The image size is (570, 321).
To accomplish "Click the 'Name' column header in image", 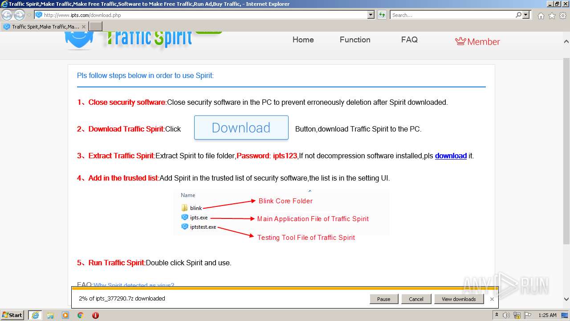I will click(188, 195).
